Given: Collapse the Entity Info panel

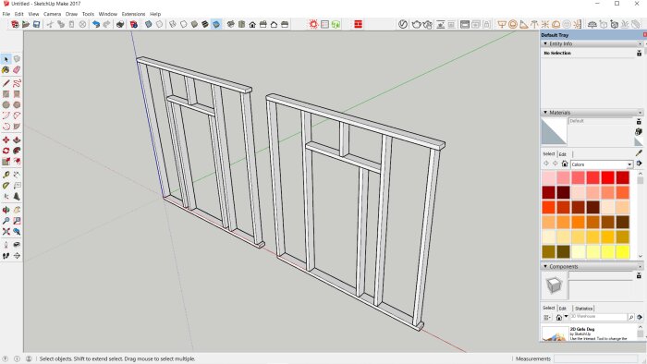Looking at the screenshot, I should pyautogui.click(x=545, y=43).
